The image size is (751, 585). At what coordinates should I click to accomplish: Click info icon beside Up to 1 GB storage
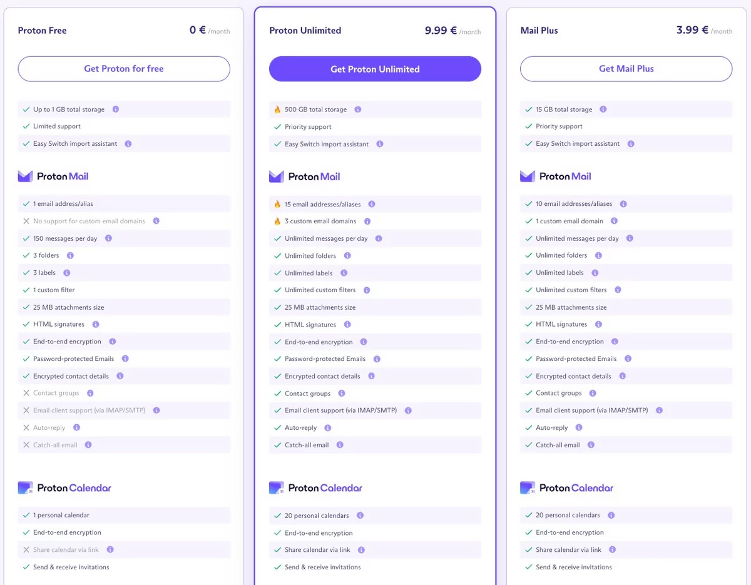(116, 109)
